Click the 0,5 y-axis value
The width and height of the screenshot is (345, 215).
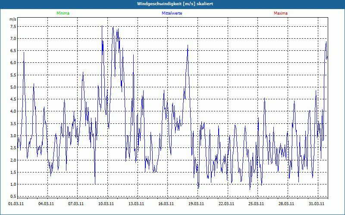13,196
